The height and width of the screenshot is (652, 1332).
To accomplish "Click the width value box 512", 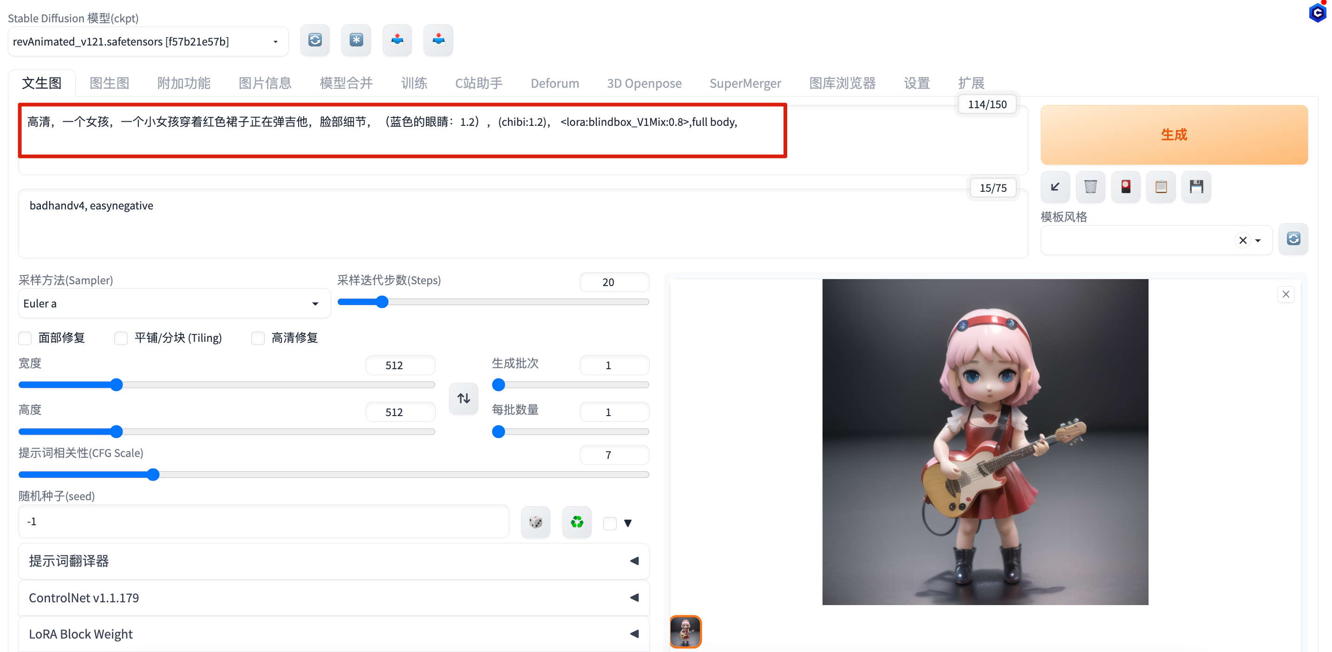I will click(x=400, y=365).
